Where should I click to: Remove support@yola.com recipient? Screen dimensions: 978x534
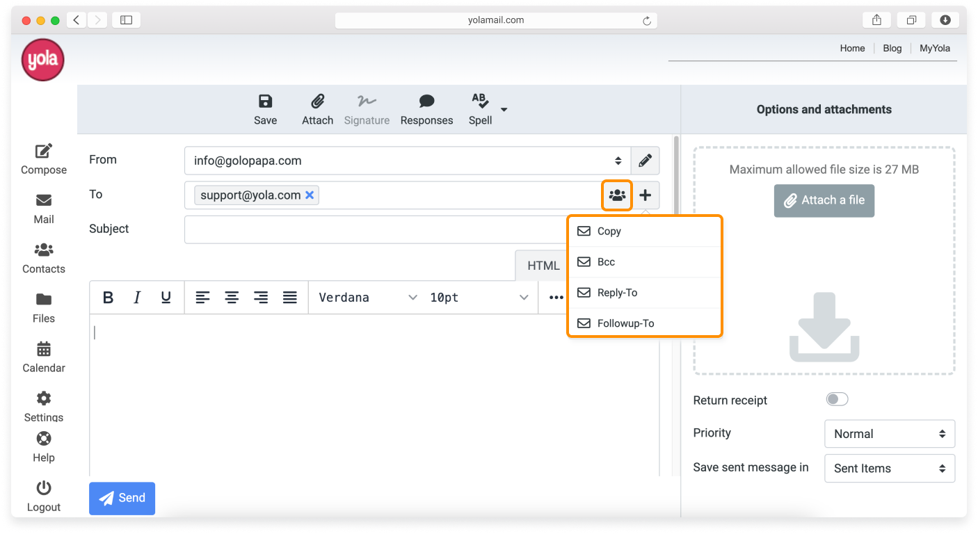tap(310, 195)
